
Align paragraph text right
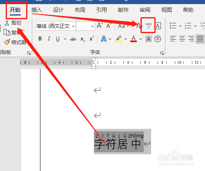tap(191, 39)
